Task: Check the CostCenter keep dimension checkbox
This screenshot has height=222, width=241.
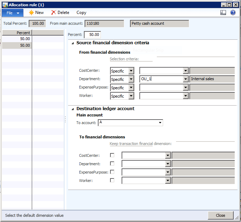Action: click(x=112, y=155)
